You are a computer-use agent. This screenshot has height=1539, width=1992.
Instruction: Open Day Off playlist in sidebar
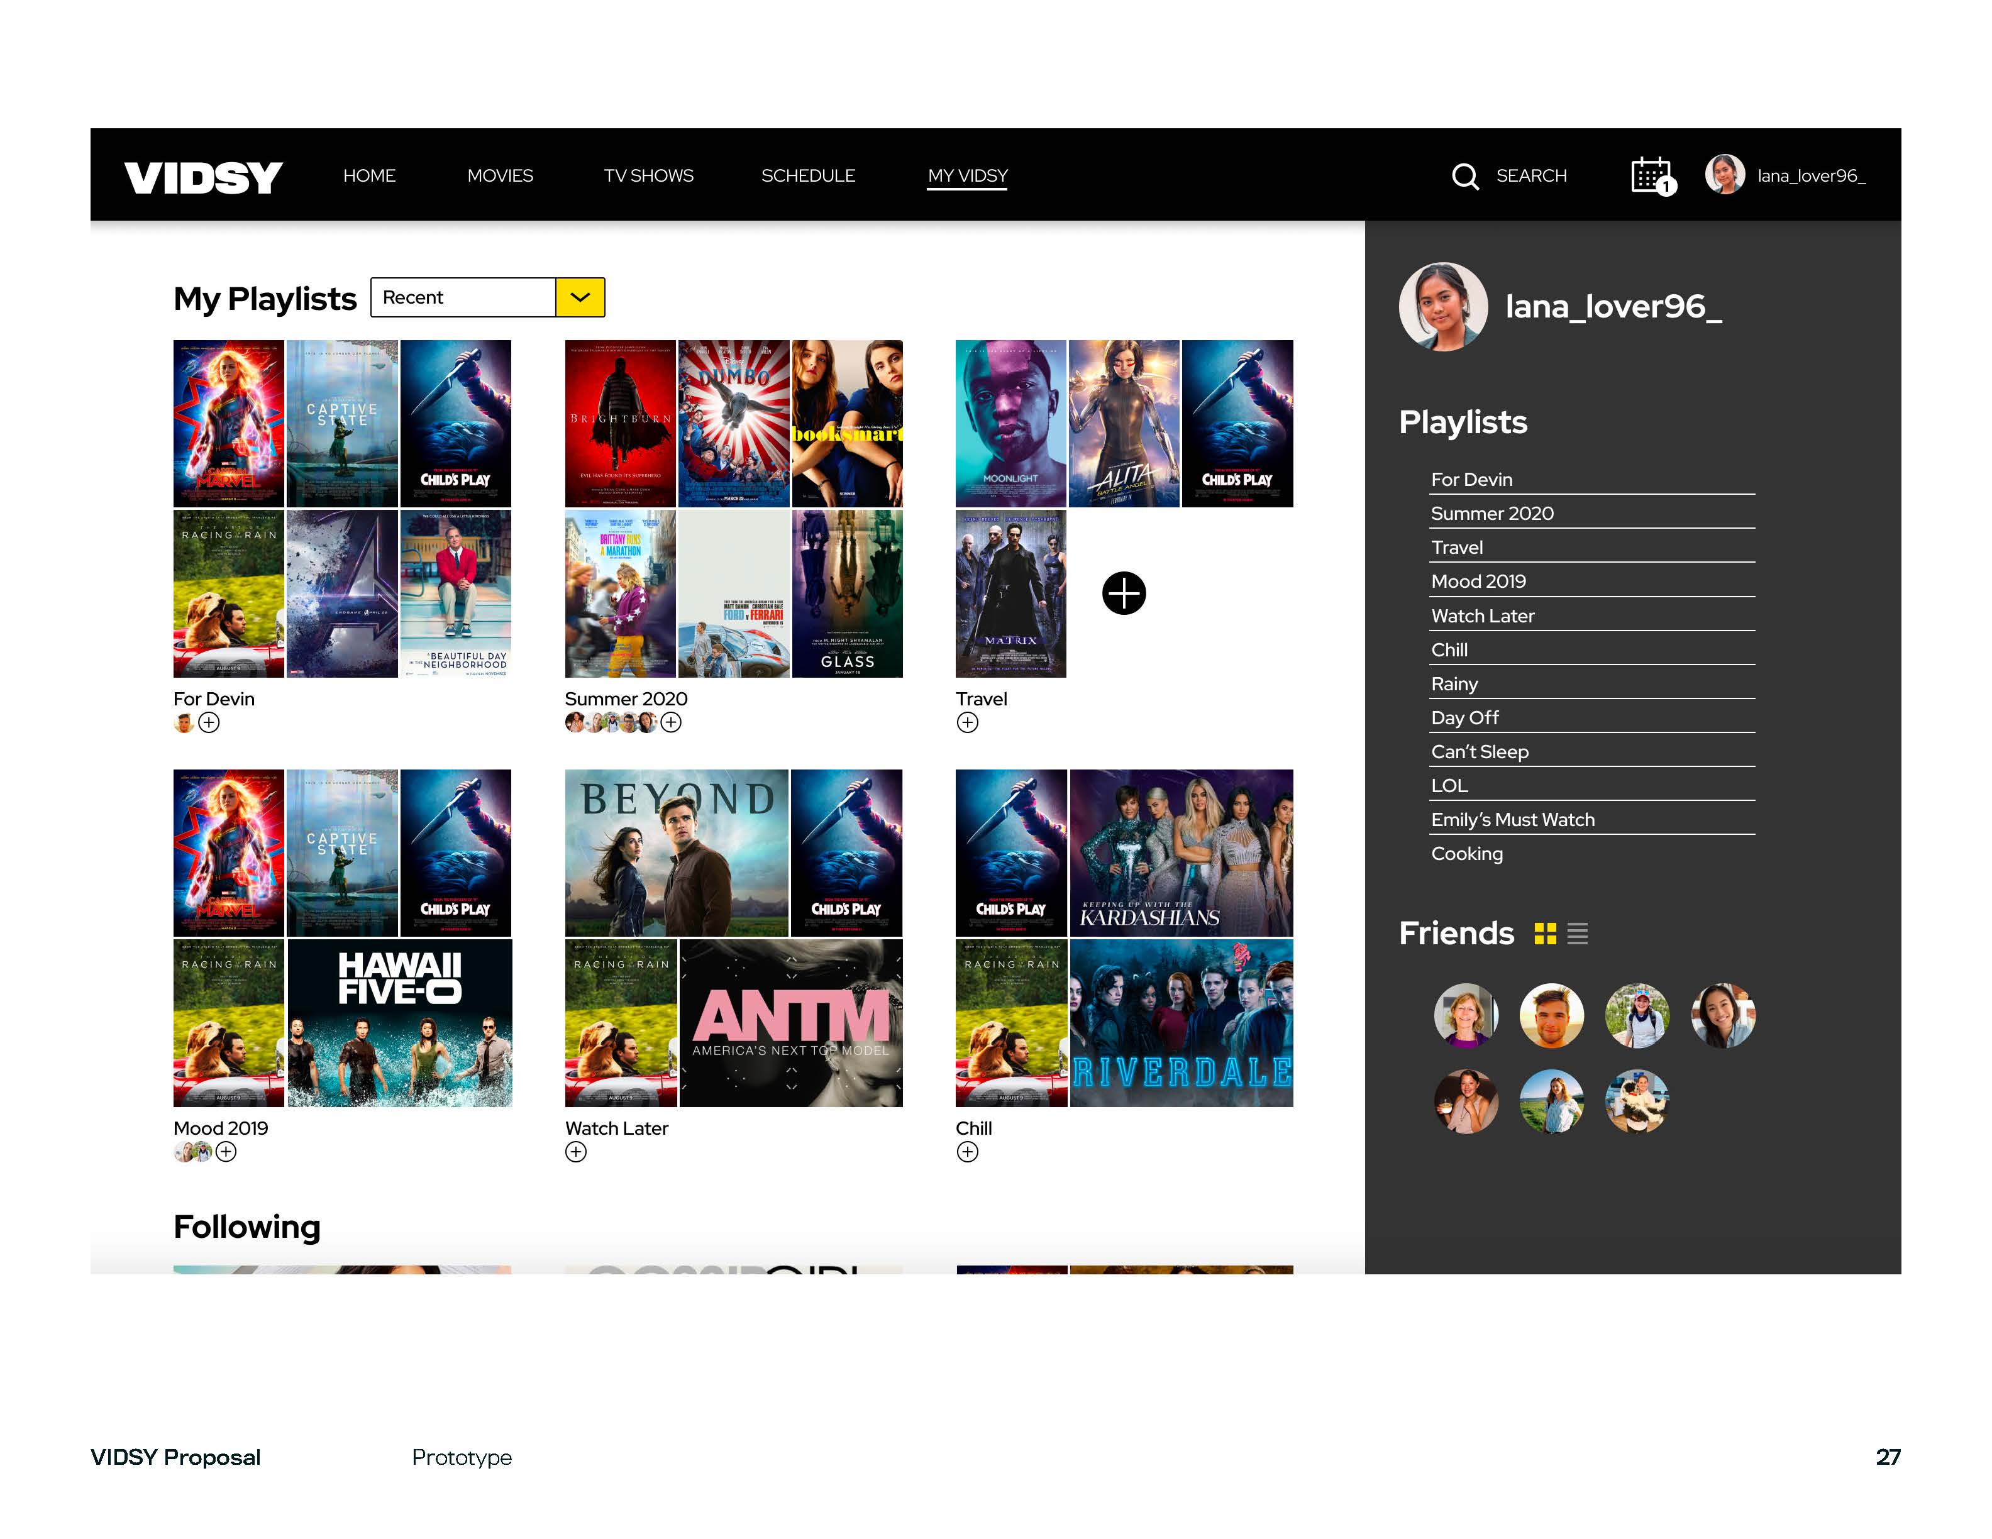[x=1591, y=717]
